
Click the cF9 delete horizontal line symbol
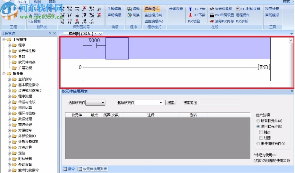click(x=77, y=21)
